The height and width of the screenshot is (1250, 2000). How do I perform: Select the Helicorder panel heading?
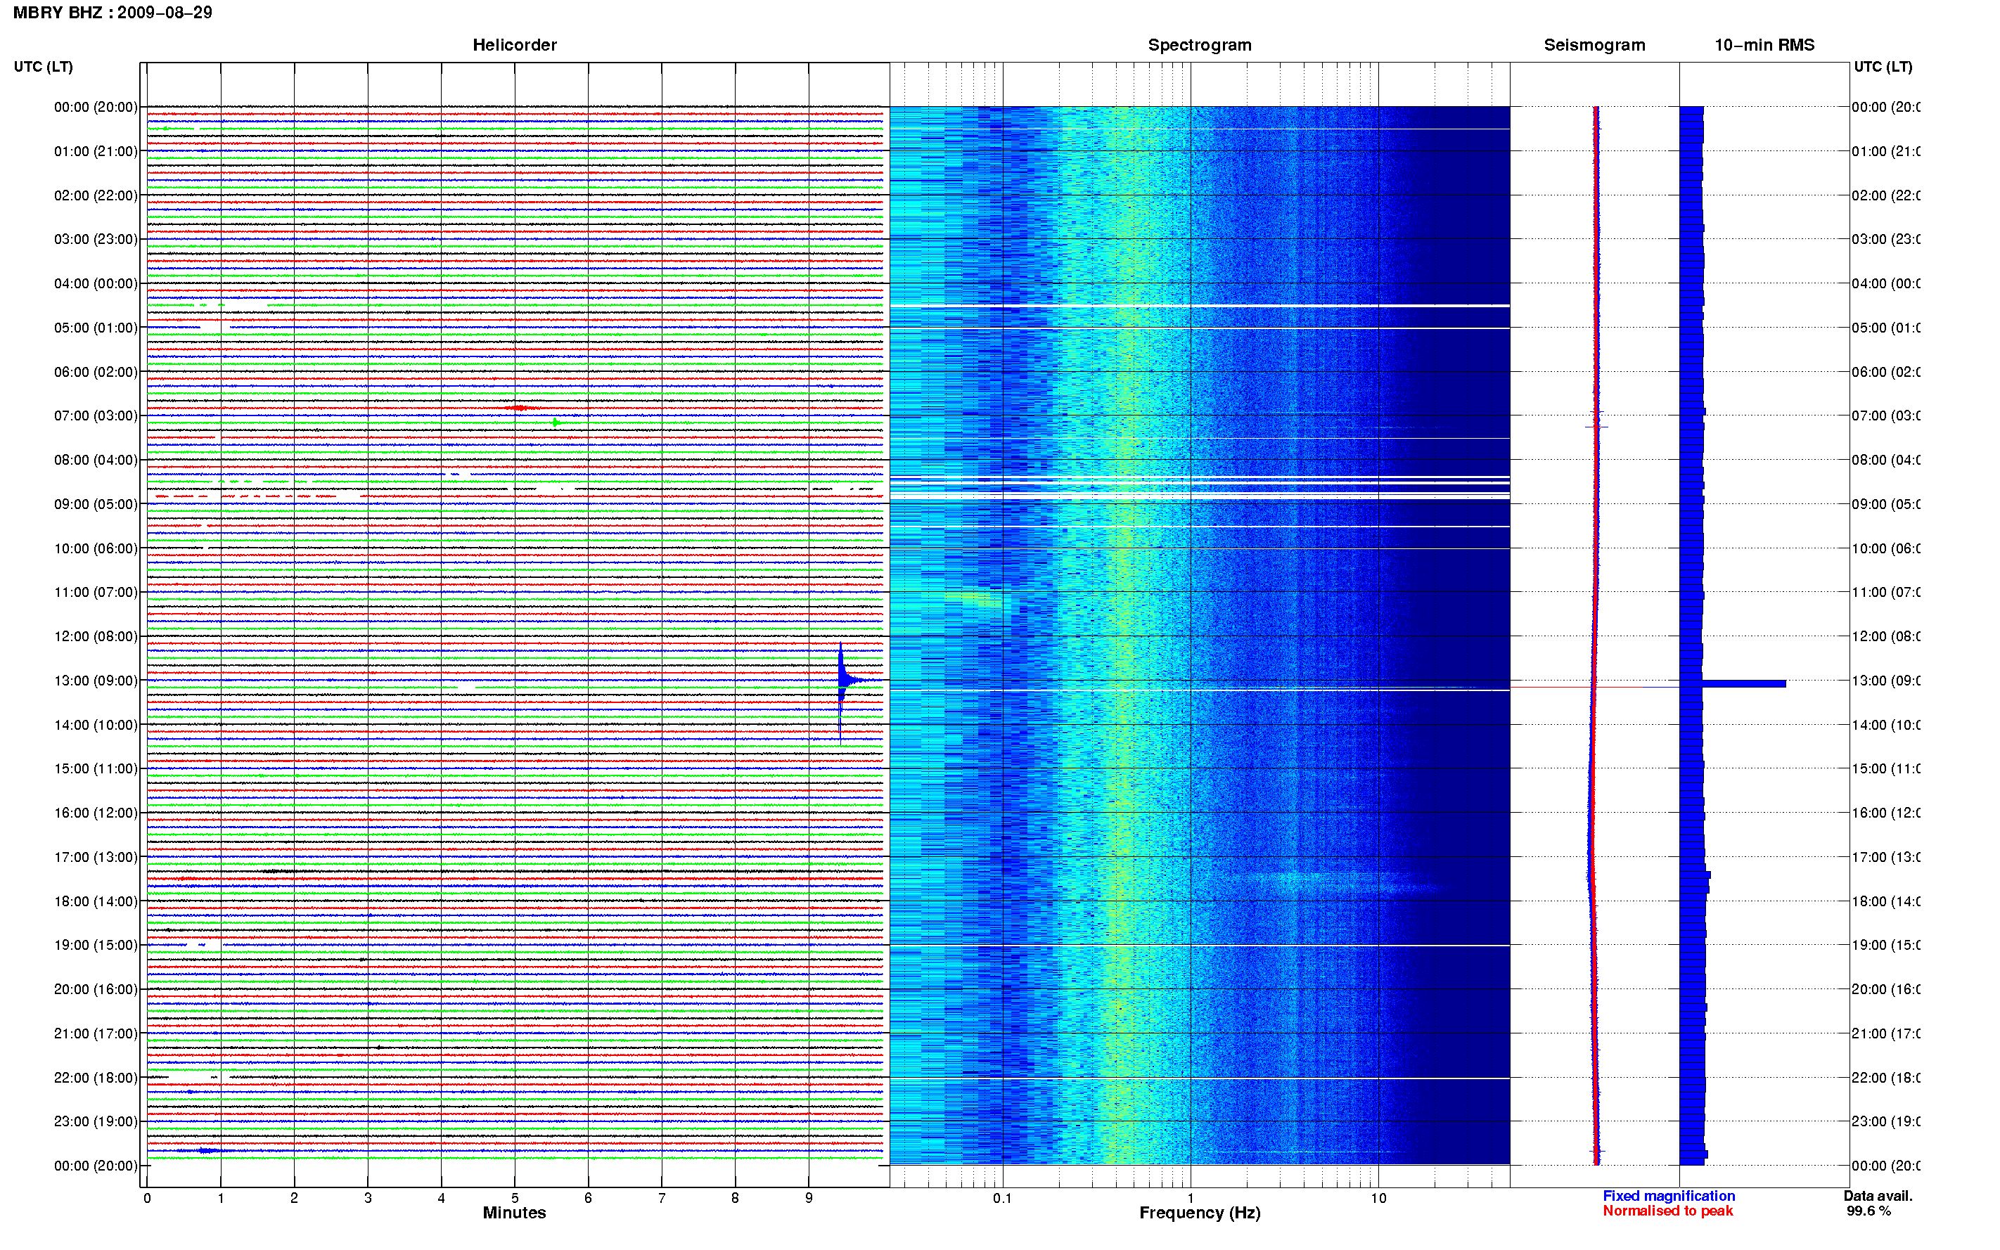[514, 45]
